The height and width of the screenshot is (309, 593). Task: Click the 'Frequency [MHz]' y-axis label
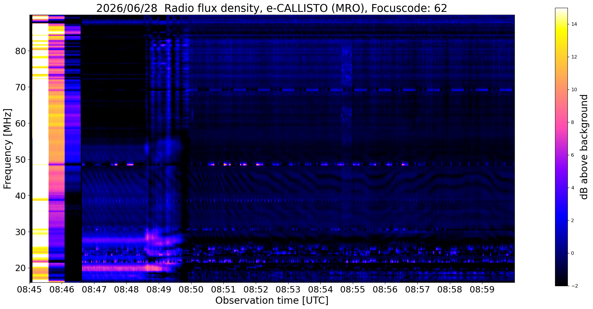click(8, 149)
